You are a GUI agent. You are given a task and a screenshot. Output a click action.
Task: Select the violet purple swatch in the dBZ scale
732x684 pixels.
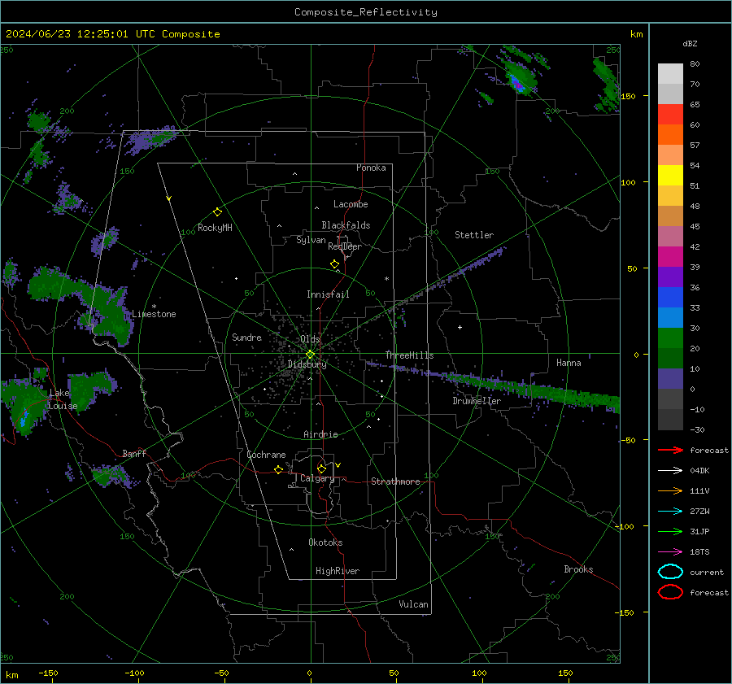670,277
